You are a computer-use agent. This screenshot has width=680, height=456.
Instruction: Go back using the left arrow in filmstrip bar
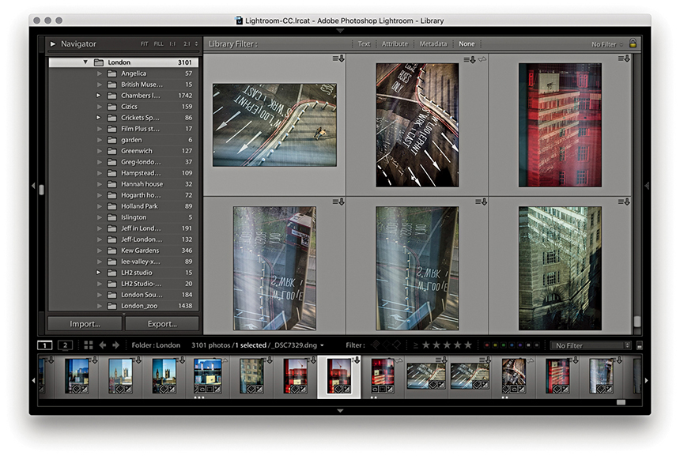pos(103,345)
